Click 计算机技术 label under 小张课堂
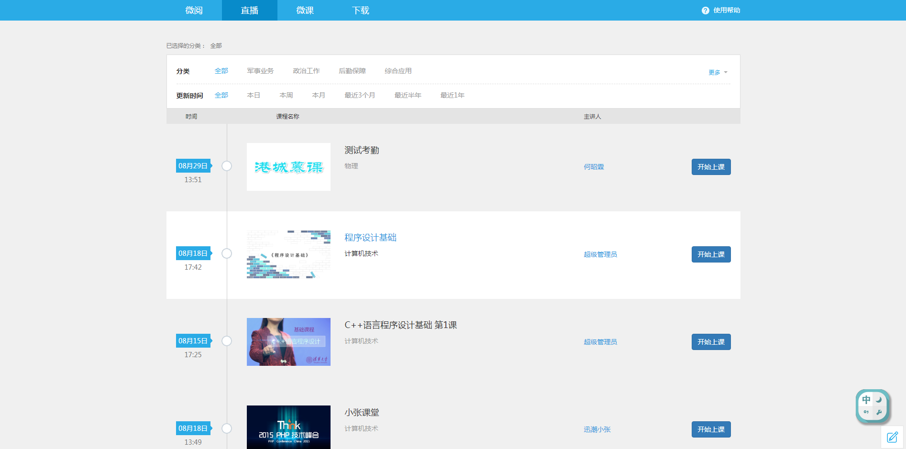 361,428
